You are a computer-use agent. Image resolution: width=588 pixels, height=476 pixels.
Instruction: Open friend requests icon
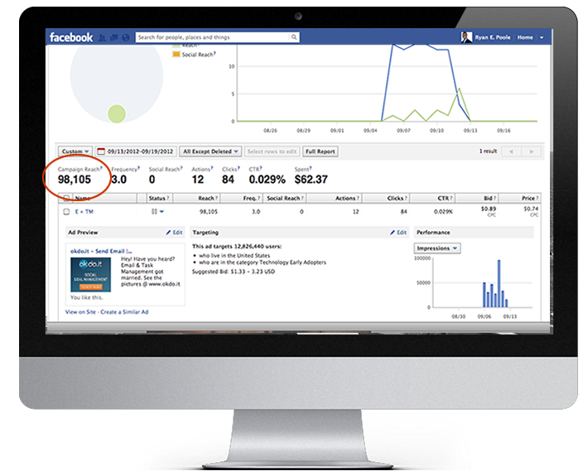[102, 37]
